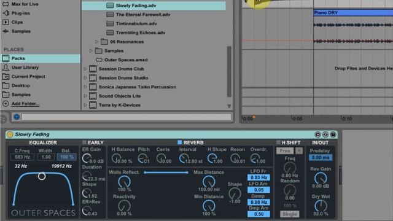Click the Bal. 100 % field
Screen dimensions: 393x221
[x=67, y=157]
